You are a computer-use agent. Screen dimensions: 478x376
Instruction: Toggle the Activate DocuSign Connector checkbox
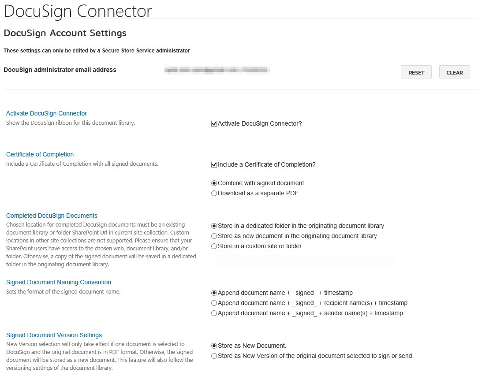(214, 123)
